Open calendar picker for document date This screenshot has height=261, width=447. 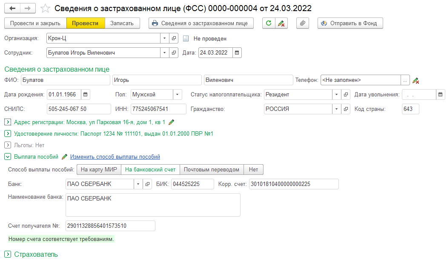click(x=237, y=53)
